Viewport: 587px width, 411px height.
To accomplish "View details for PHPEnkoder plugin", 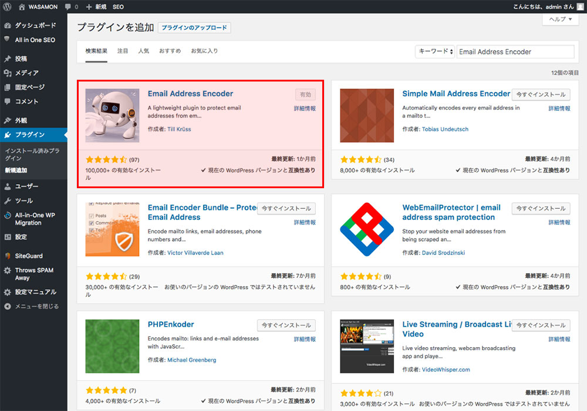I will coord(305,339).
